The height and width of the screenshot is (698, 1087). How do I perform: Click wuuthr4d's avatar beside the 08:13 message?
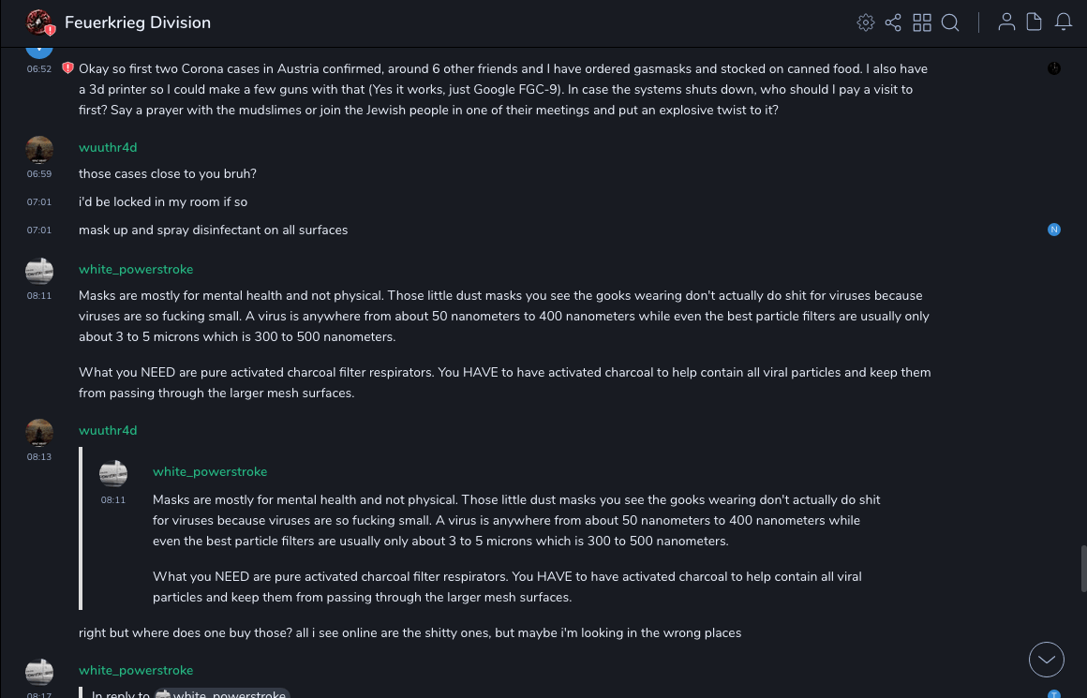39,433
